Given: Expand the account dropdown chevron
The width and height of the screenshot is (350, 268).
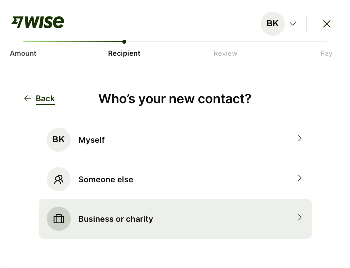Looking at the screenshot, I should pyautogui.click(x=293, y=24).
